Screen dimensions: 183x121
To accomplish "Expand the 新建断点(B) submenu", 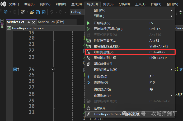I will coord(171,95).
